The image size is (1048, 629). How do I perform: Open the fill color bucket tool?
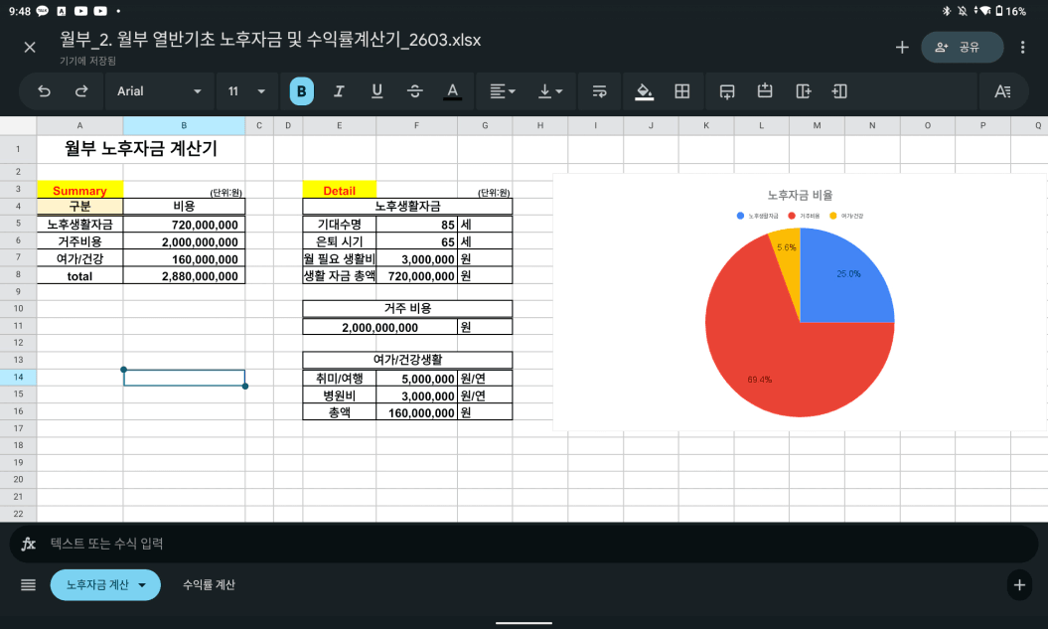(645, 91)
